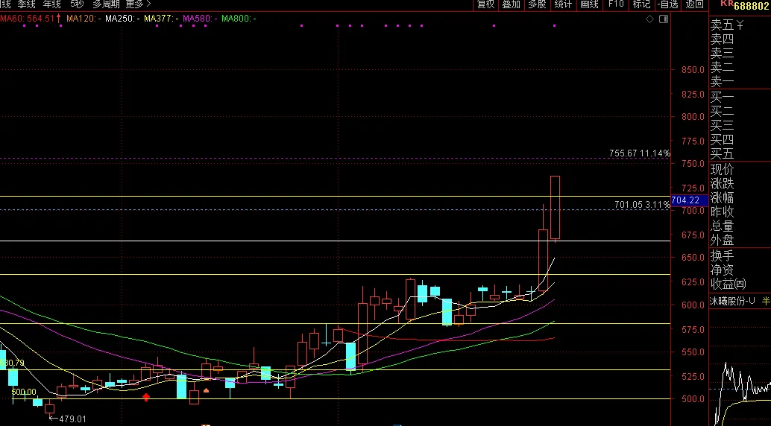Viewport: 771px width, 426px height.
Task: Click the stock name 沐曦股份-U
Action: pyautogui.click(x=732, y=301)
